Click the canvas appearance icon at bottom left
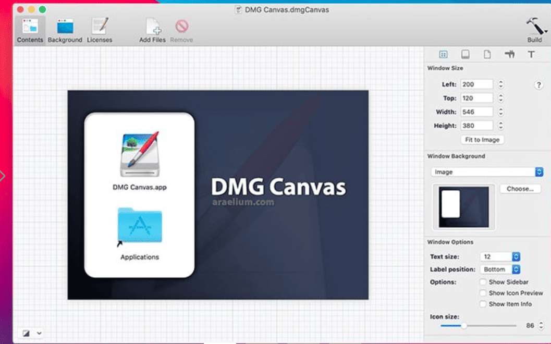 (27, 333)
